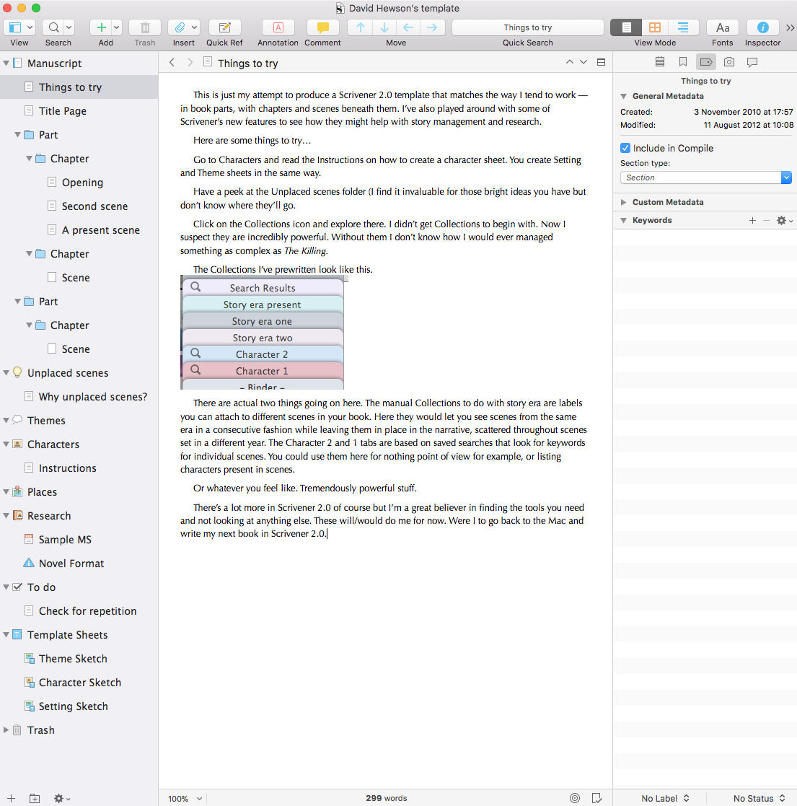
Task: Click the 299 words count
Action: click(387, 798)
